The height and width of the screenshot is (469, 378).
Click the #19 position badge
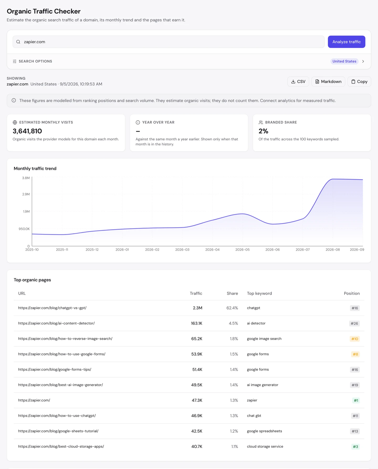coord(355,385)
